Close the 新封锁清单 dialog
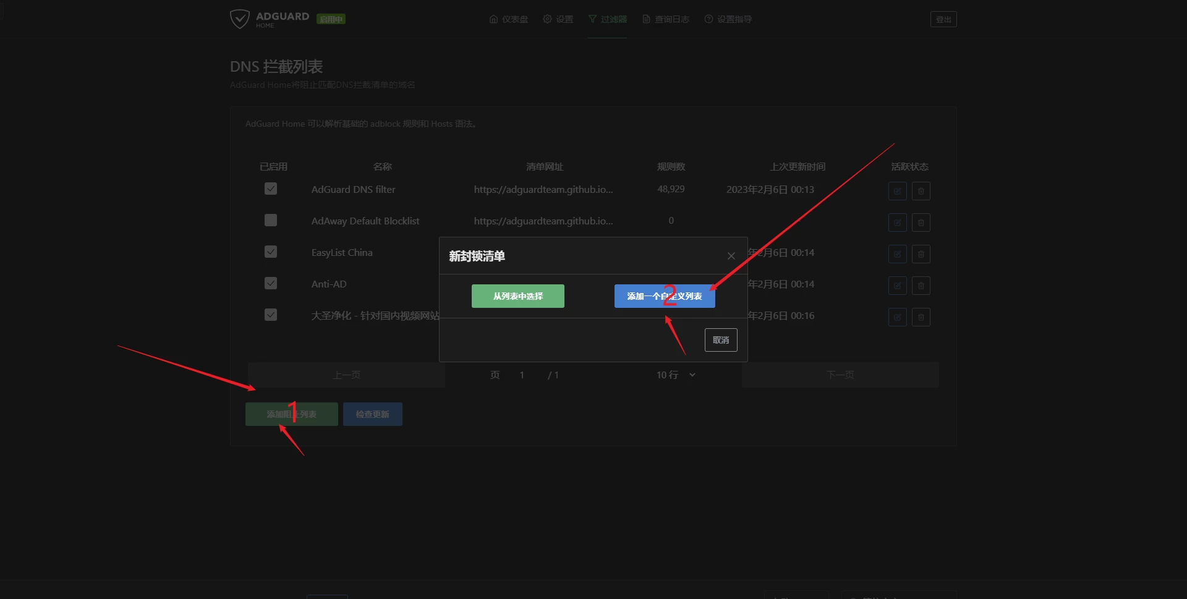The width and height of the screenshot is (1187, 599). (731, 256)
